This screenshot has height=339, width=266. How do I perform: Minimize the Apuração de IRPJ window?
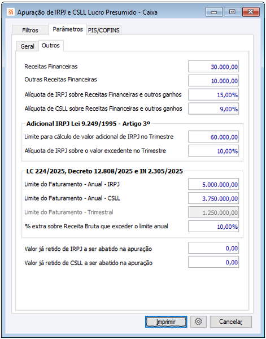[214, 12]
